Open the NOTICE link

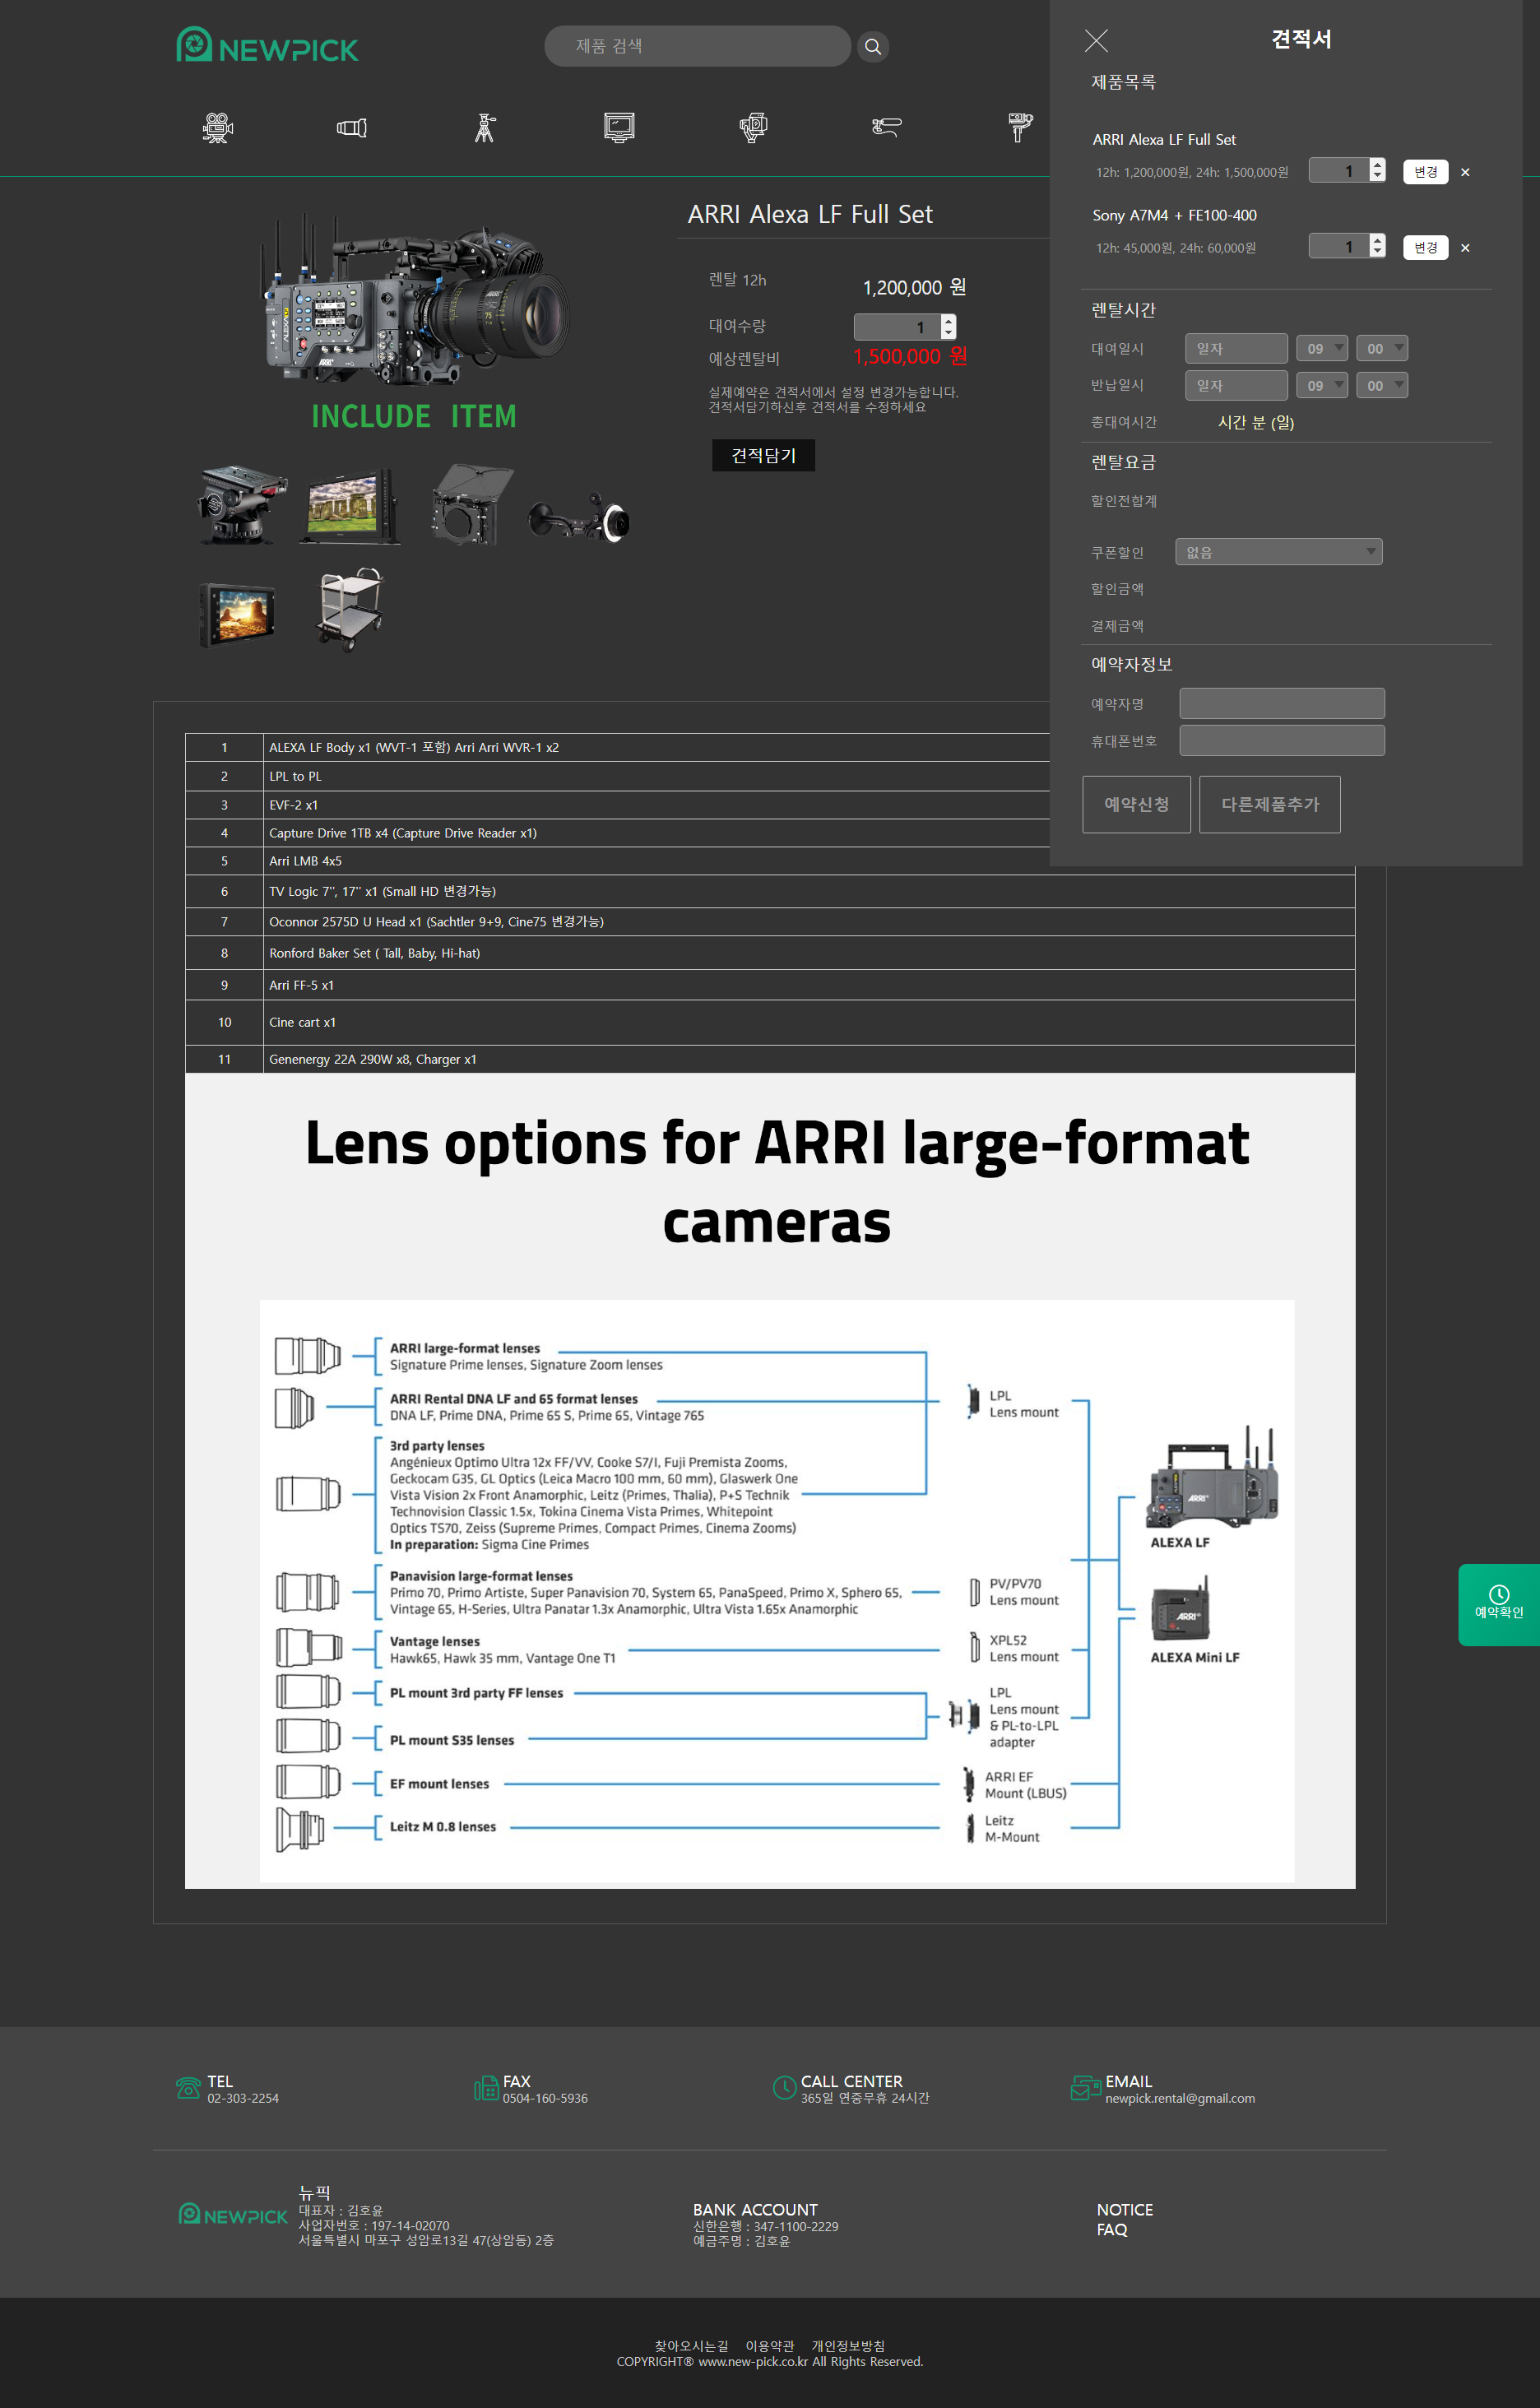pos(1124,2210)
